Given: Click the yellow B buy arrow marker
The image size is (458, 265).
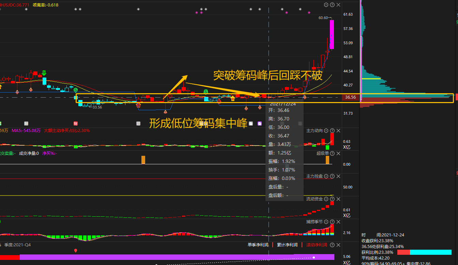Looking at the screenshot, I should coord(233,99).
